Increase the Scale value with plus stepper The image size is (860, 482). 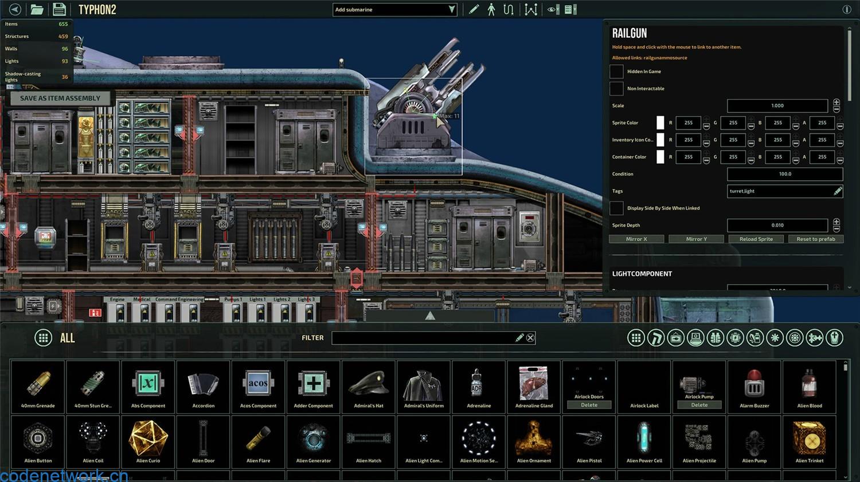coord(836,102)
